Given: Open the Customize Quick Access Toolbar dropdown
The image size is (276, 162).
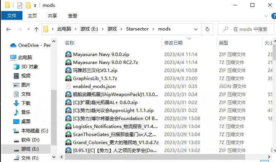Looking at the screenshot, I should [x=35, y=6].
